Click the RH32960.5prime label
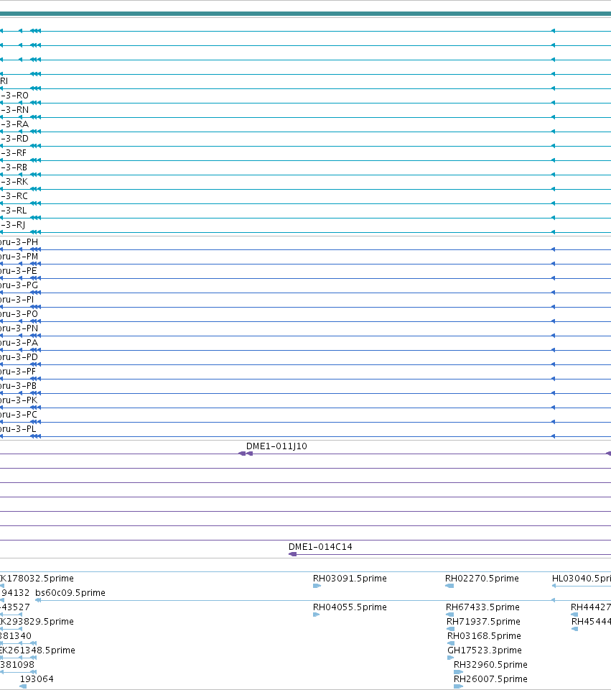Screen dimensions: 611x690 pyautogui.click(x=490, y=664)
